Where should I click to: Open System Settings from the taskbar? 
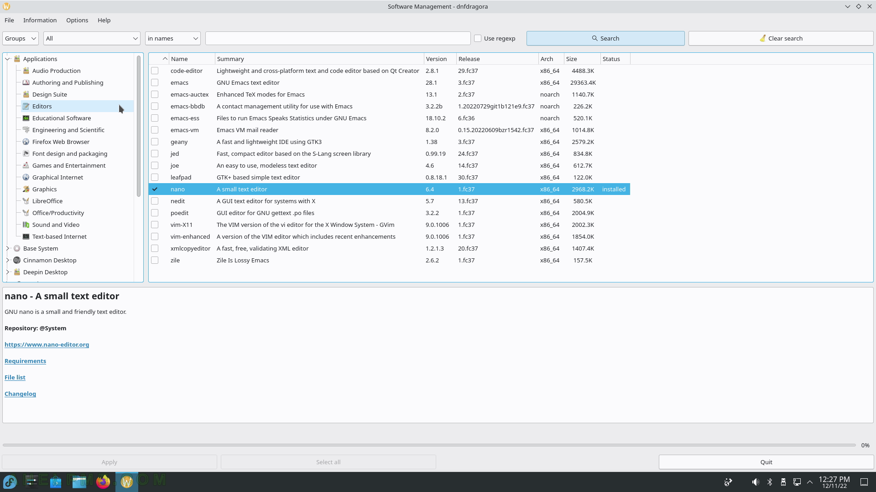click(x=32, y=482)
